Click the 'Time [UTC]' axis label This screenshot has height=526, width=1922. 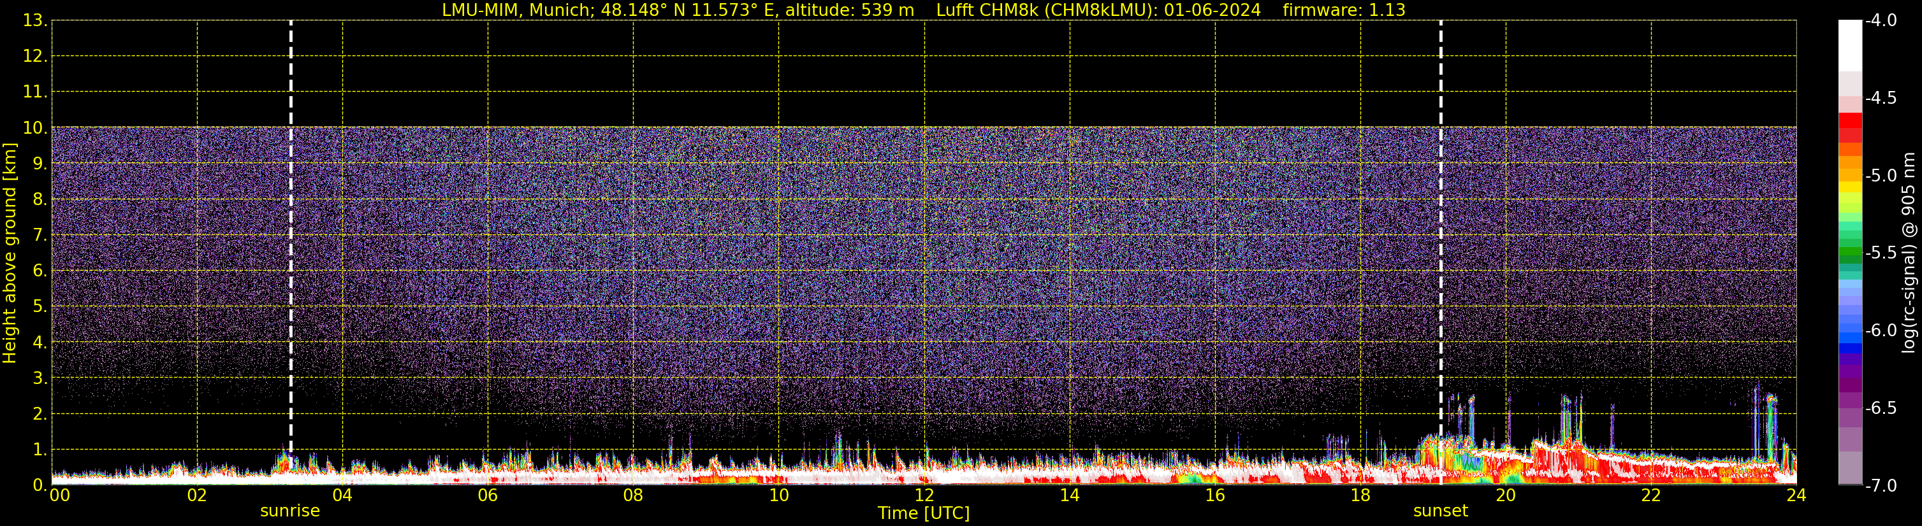click(x=924, y=513)
